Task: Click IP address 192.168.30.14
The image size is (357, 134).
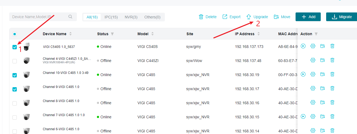Action: point(247,131)
